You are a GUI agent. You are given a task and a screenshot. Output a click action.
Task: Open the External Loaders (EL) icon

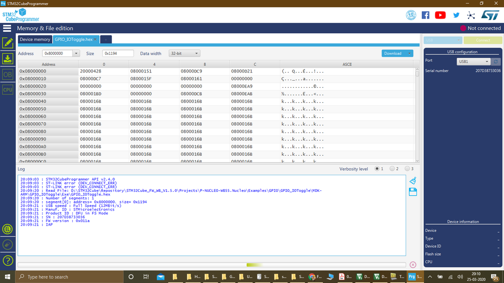coord(8,229)
